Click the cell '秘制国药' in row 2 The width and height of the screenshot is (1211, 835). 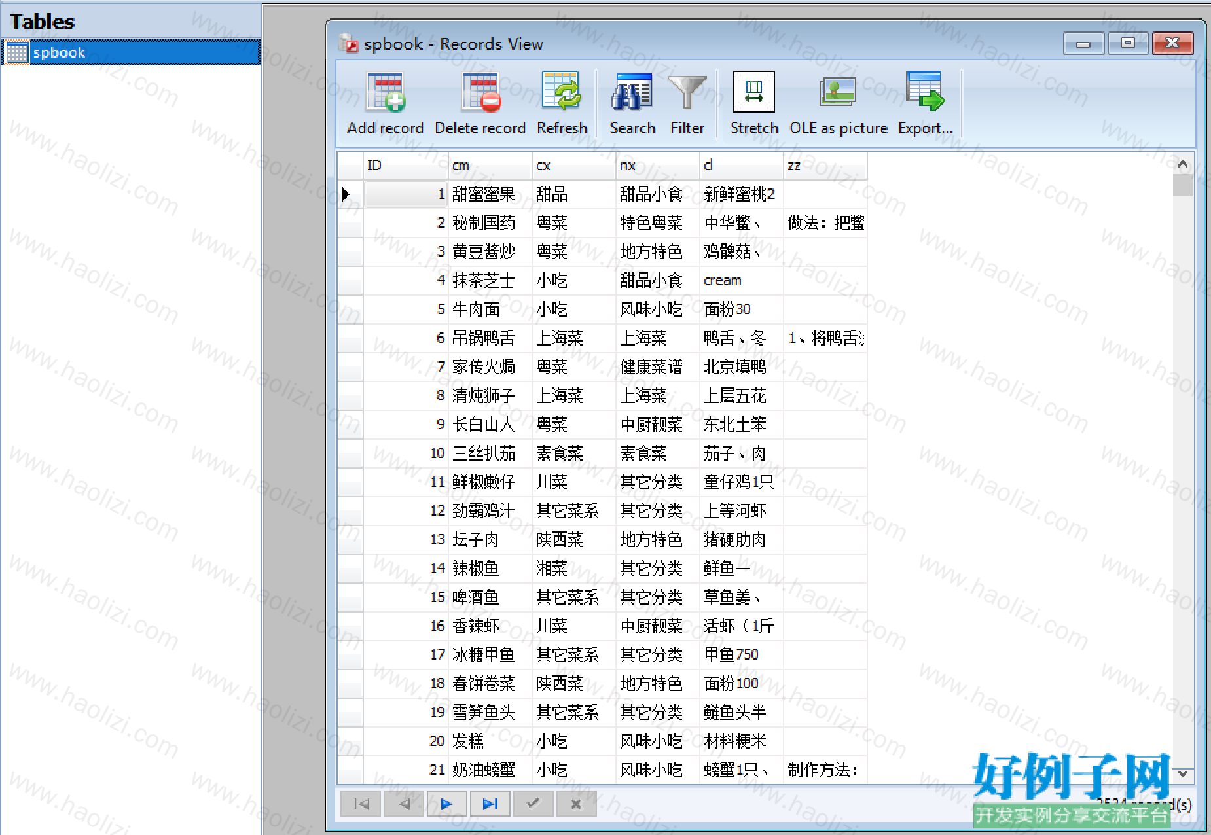pyautogui.click(x=490, y=223)
